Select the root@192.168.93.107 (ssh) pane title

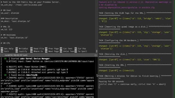pos(16,55)
